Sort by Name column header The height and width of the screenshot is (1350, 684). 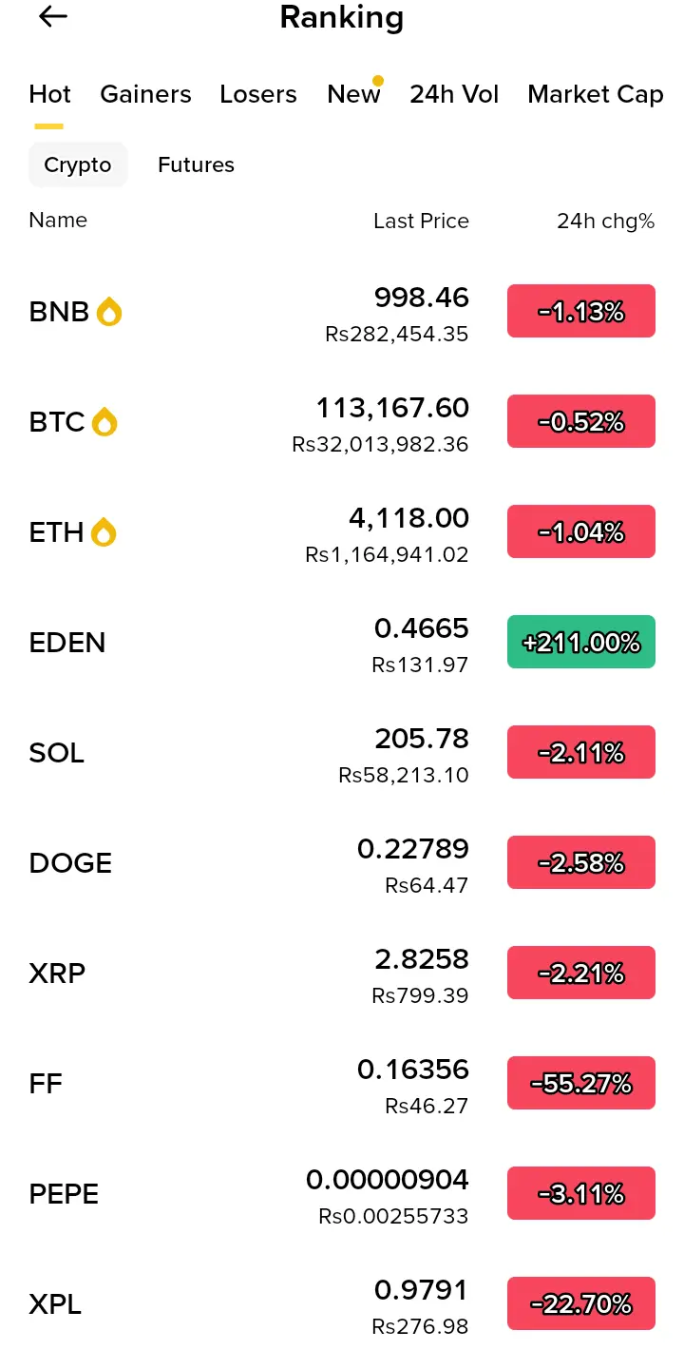58,220
